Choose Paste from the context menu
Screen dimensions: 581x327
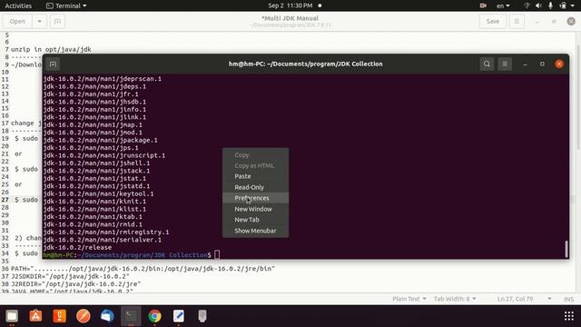[255, 176]
